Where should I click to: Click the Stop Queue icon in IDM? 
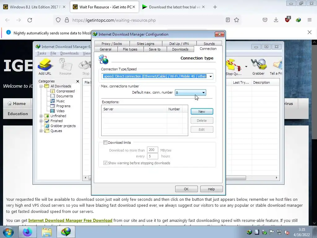coord(234,67)
